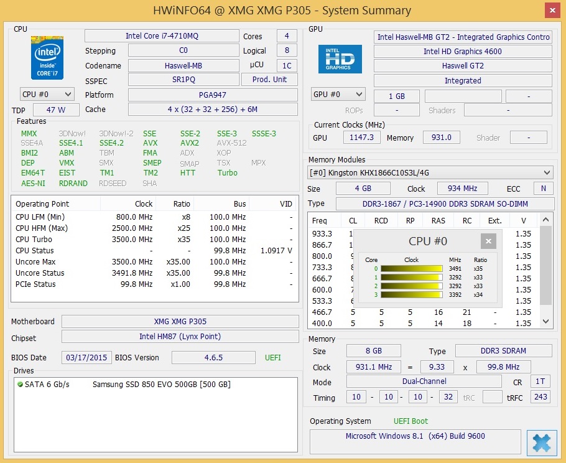Click the SSPEC value SR1PQ

pos(183,80)
